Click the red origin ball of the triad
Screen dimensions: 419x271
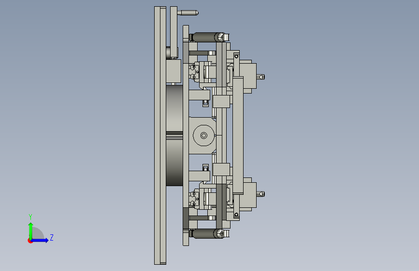click(30, 241)
